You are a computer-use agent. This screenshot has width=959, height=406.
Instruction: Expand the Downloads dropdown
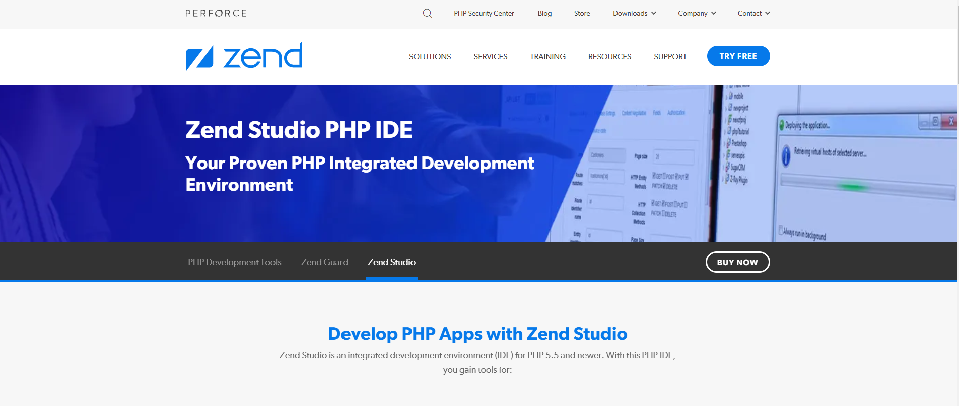coord(634,13)
